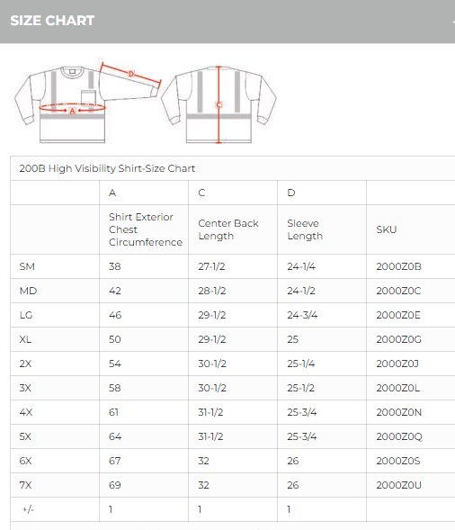Select SKU 2000Z0B in the SM row
Image resolution: width=455 pixels, height=530 pixels.
click(398, 266)
